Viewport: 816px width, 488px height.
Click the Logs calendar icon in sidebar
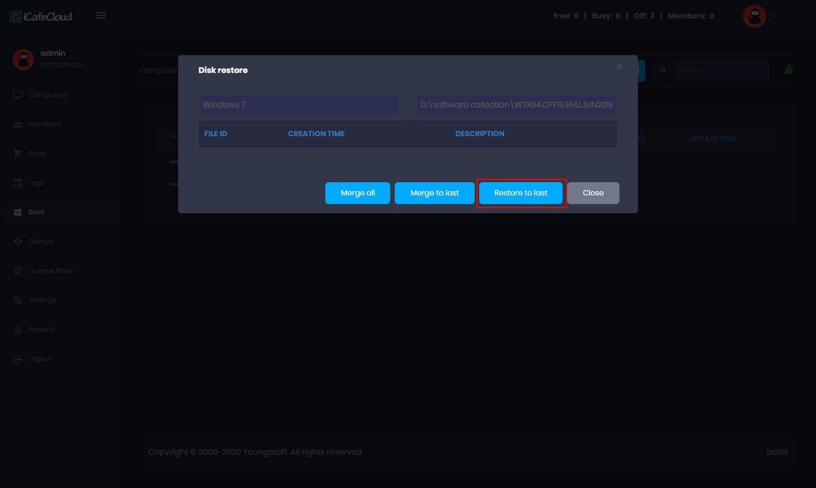[18, 183]
